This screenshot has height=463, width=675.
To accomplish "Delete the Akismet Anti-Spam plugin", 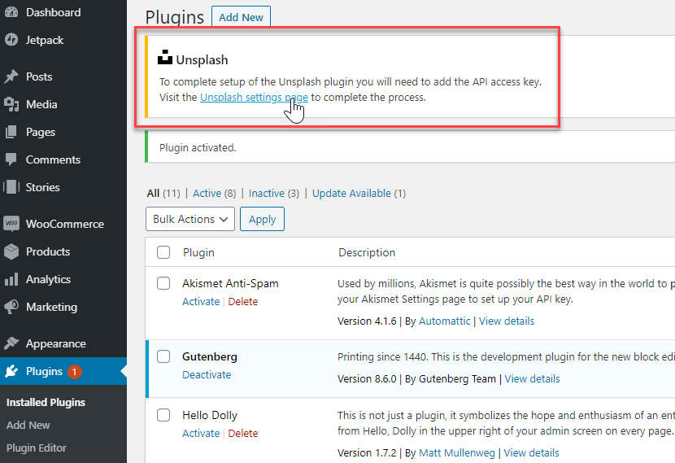I will pos(243,302).
